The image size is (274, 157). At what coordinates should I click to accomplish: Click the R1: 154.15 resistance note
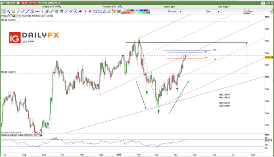click(x=224, y=98)
